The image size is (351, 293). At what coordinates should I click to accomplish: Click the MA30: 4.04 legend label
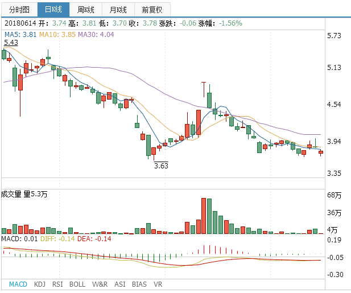pos(96,35)
